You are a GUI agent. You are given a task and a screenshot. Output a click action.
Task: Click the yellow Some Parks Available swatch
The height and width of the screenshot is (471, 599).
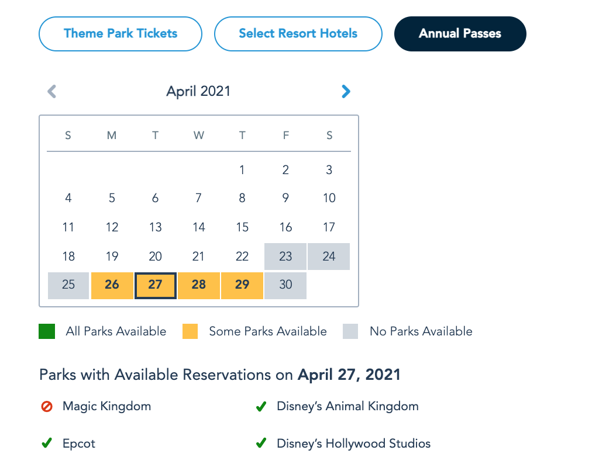190,331
